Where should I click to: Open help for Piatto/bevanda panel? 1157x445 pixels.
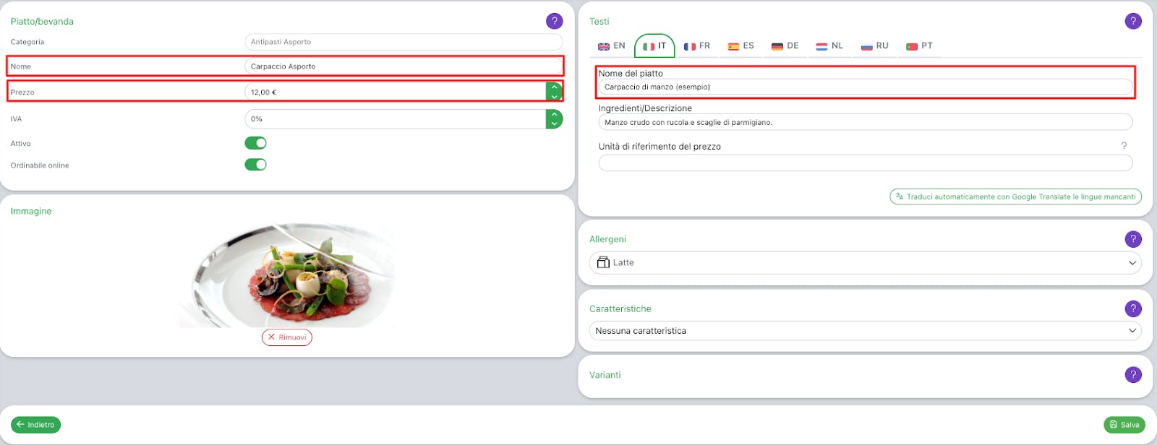pyautogui.click(x=554, y=21)
